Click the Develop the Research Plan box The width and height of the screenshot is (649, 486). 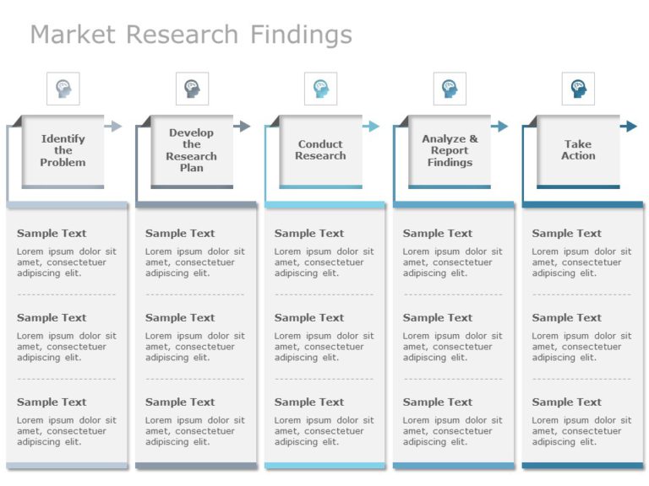[192, 150]
